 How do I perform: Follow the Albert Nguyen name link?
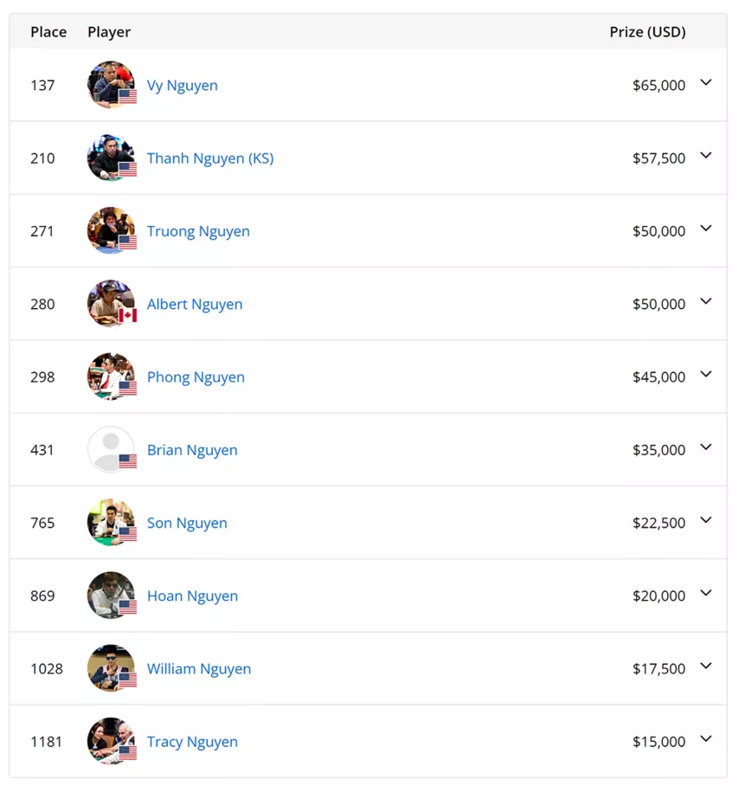pyautogui.click(x=195, y=304)
